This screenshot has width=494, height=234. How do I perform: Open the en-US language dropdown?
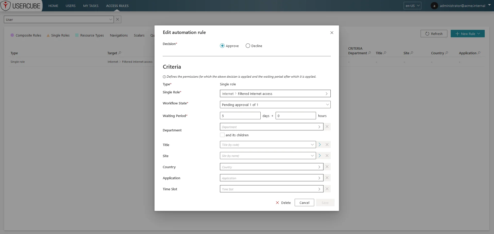click(412, 6)
